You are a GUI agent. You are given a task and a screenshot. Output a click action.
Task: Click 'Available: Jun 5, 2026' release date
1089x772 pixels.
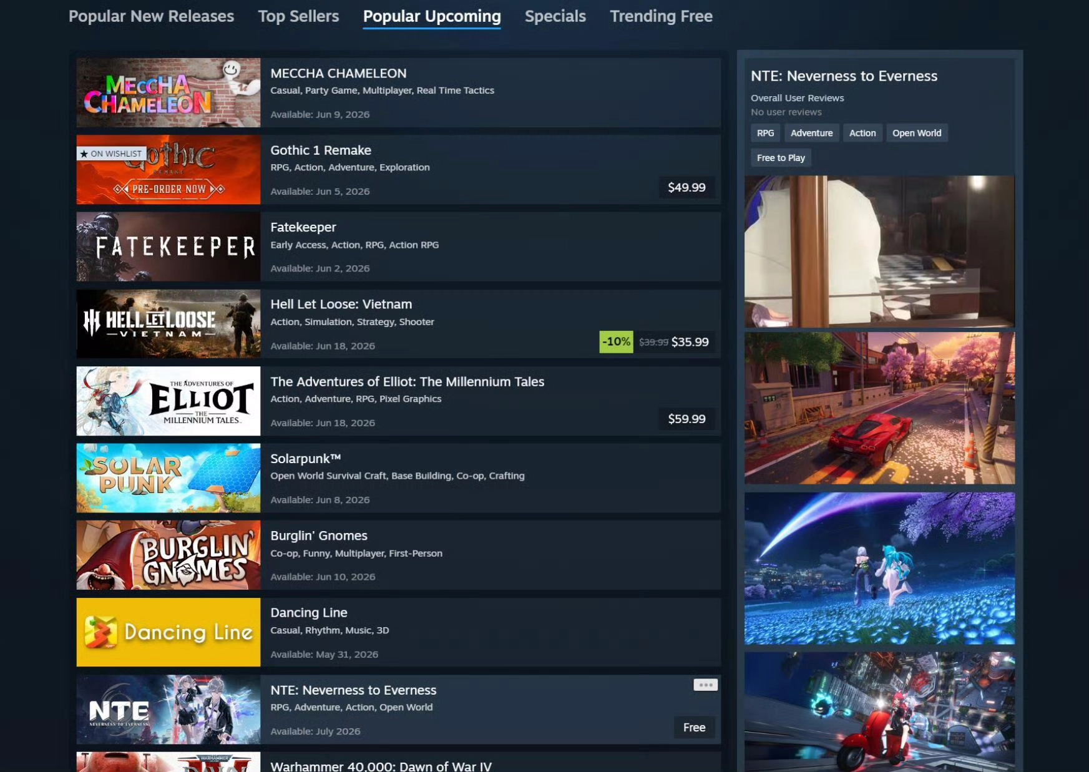(x=320, y=192)
